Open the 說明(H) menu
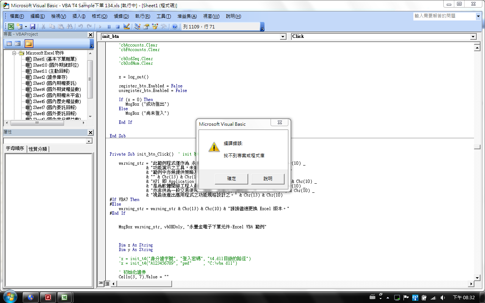This screenshot has width=485, height=303. coord(233,16)
